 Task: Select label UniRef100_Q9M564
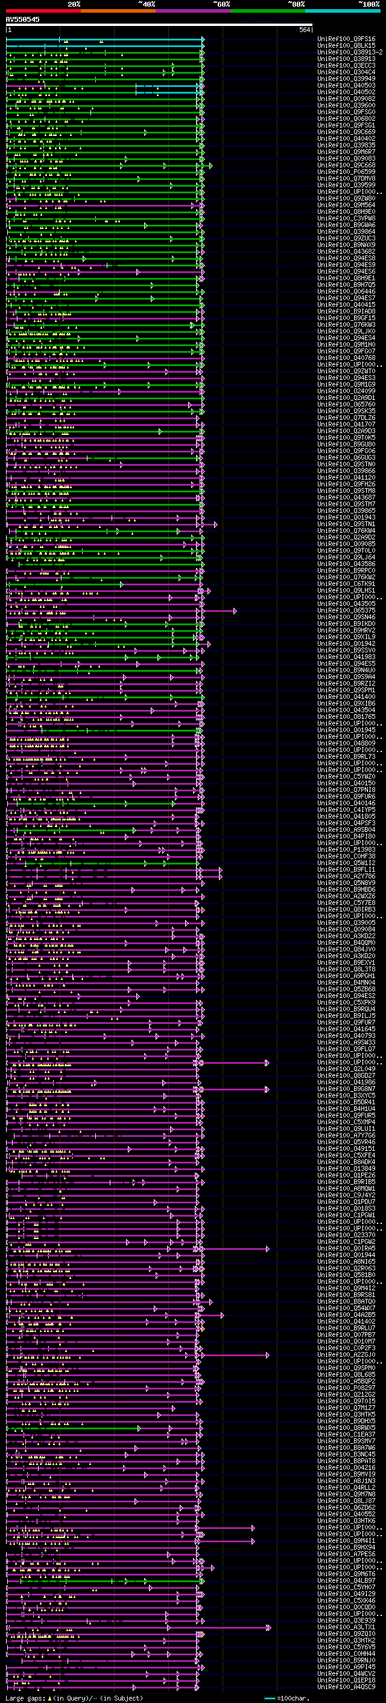[x=346, y=205]
